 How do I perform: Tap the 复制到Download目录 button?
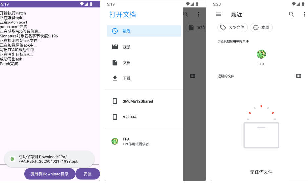(49, 174)
